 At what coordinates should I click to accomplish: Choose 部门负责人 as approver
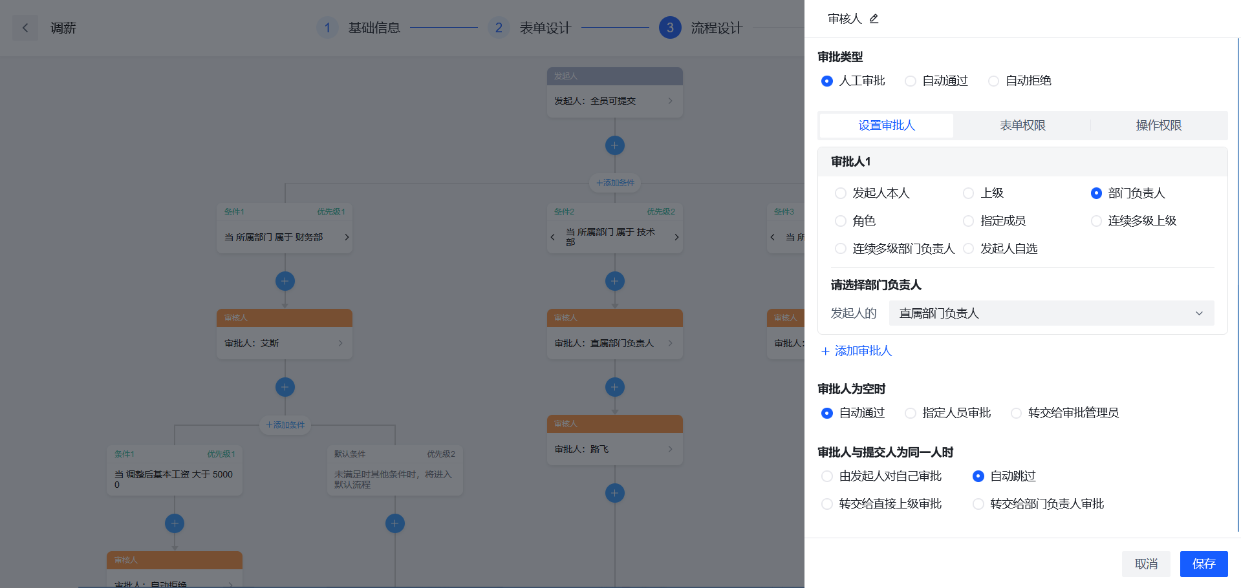coord(1127,193)
